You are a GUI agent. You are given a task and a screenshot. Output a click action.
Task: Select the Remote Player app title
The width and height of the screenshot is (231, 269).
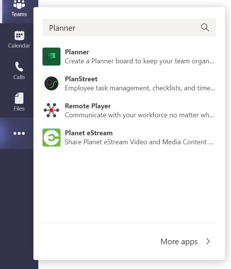tap(88, 106)
